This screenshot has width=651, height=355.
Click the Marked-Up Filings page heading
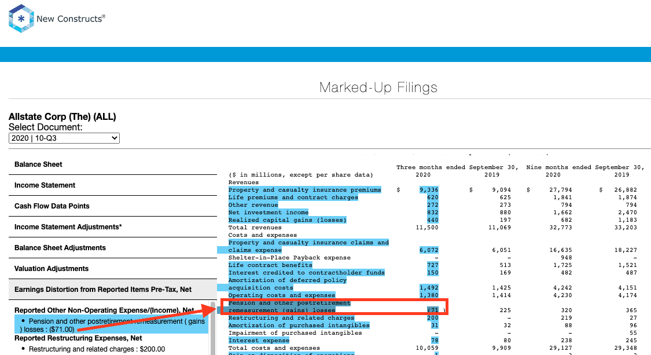(x=378, y=87)
